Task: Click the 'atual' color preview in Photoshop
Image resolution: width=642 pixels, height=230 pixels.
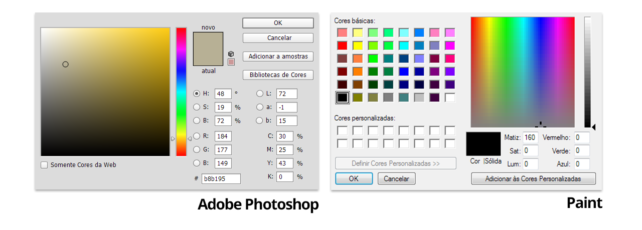Action: point(208,57)
